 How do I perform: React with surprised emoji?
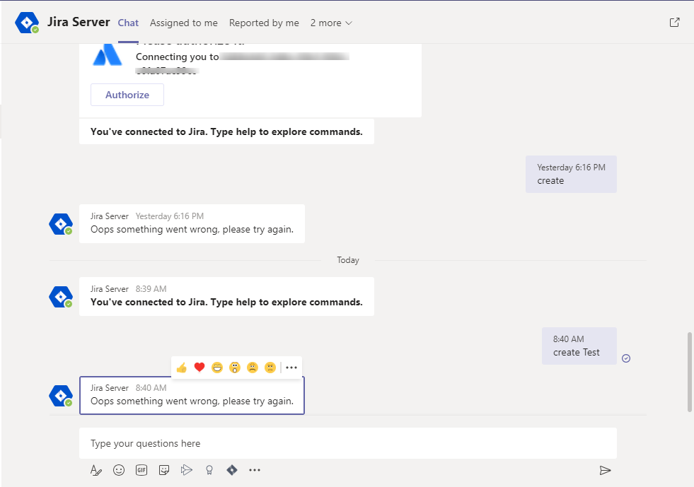(x=235, y=368)
